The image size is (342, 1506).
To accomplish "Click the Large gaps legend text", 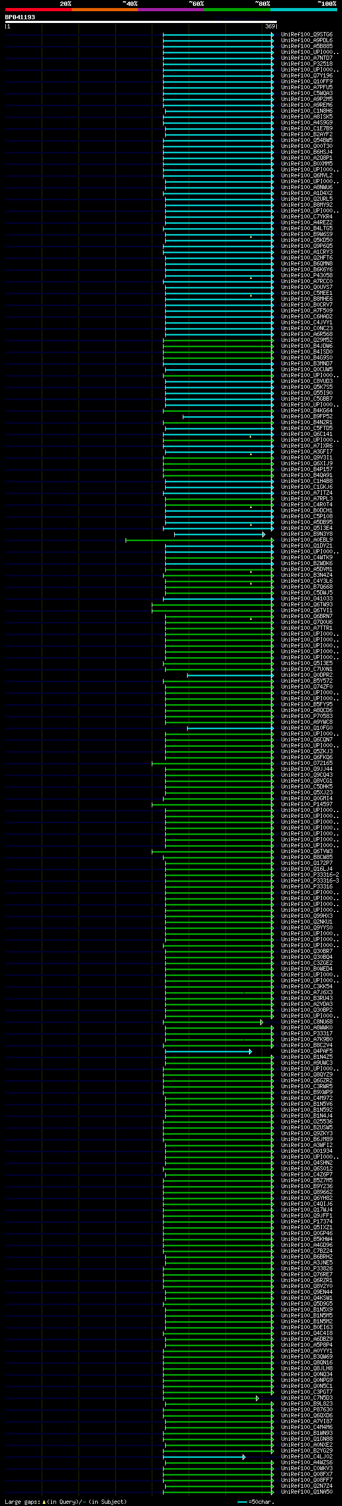I will [x=66, y=1501].
